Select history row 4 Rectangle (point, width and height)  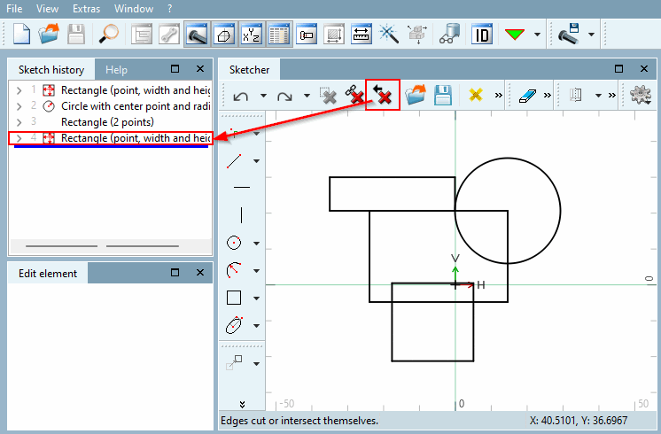[x=111, y=138]
